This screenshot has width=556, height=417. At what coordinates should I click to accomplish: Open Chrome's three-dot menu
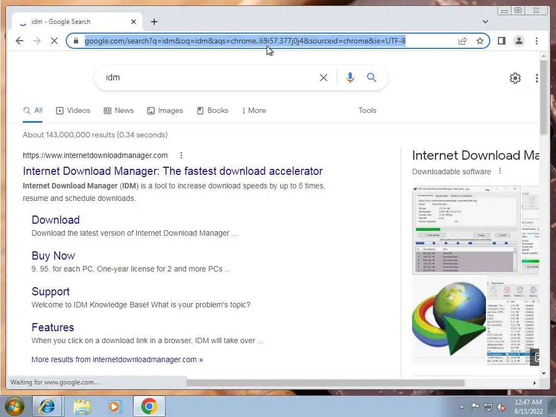(x=536, y=41)
